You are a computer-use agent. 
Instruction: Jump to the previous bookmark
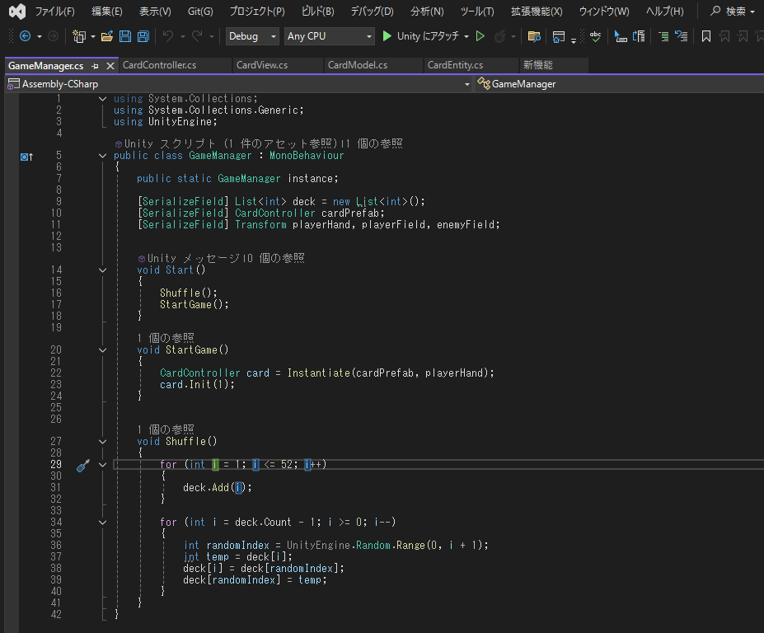click(724, 35)
